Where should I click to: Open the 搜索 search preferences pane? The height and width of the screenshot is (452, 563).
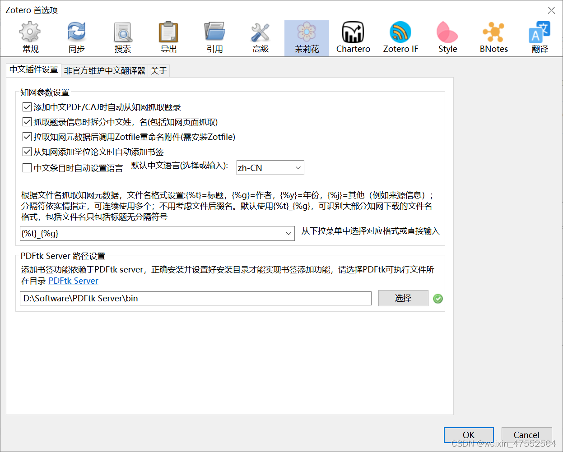coord(122,38)
